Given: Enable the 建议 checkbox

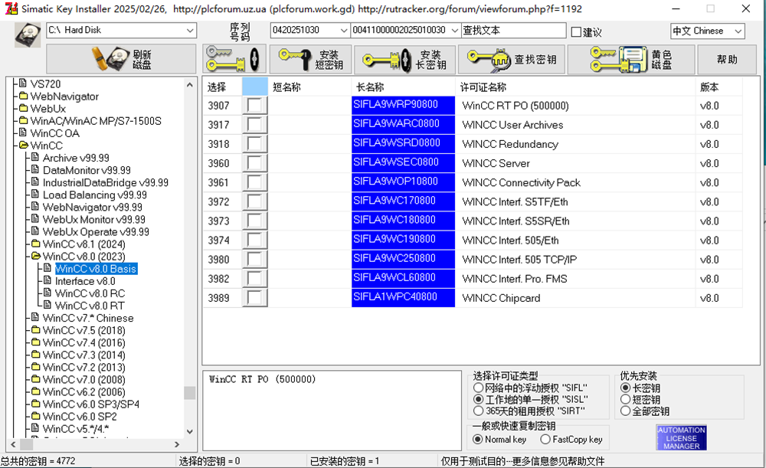Looking at the screenshot, I should pyautogui.click(x=577, y=32).
